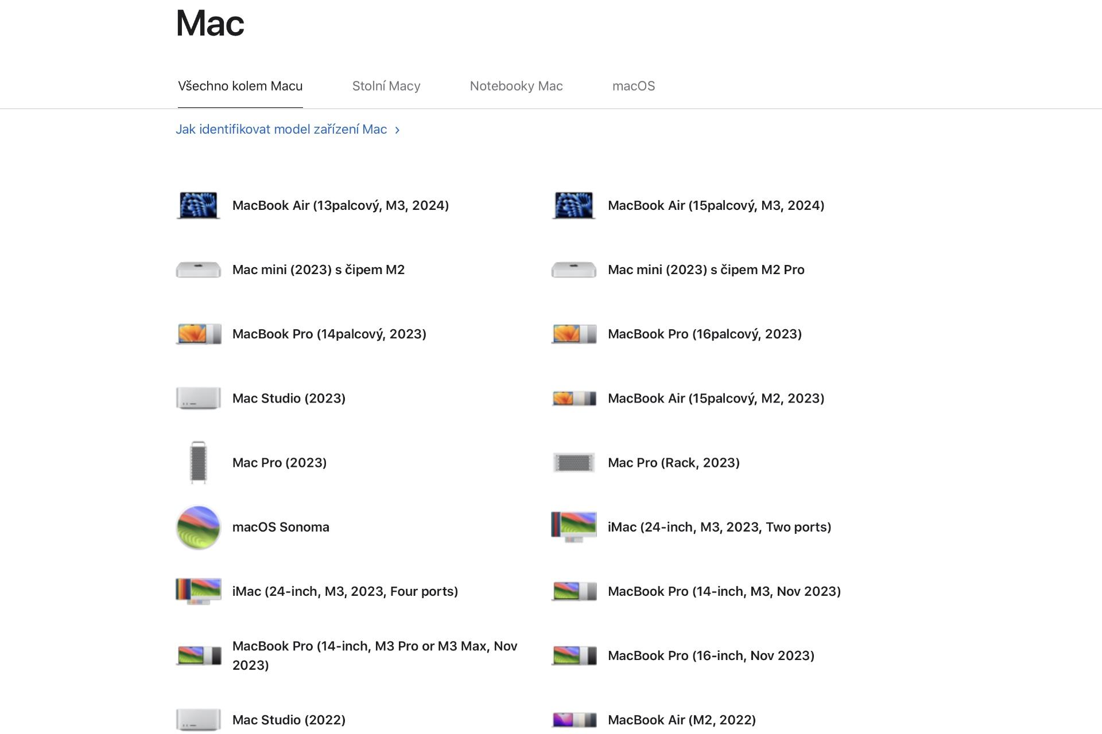Open the macOS Sonoma text link

(281, 527)
